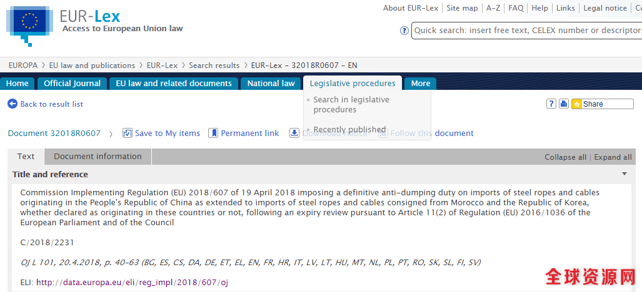Open the More tab
Image resolution: width=642 pixels, height=292 pixels.
(421, 84)
